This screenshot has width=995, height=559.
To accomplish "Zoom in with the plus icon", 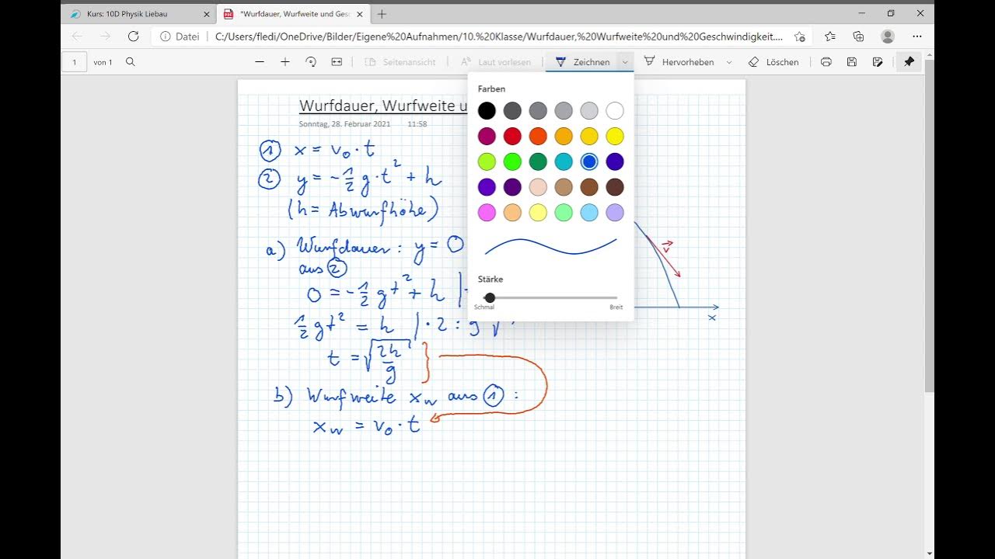I will pos(285,62).
